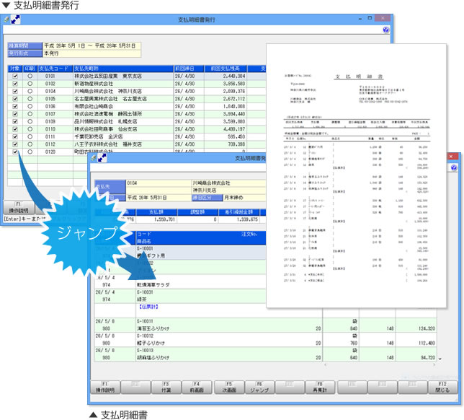Screen dimensions: 464x420
Task: Click the F5 次画面 button
Action: pos(229,387)
